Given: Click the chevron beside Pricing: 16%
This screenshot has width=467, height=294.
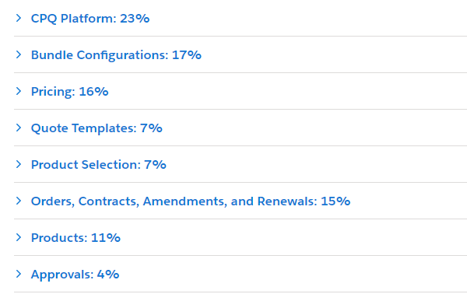Looking at the screenshot, I should click(x=19, y=91).
